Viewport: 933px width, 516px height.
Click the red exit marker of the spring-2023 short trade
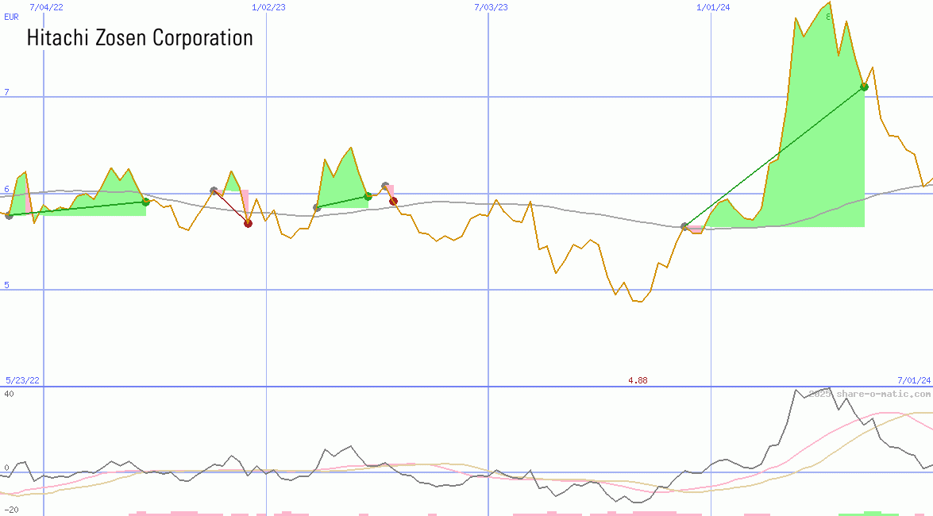tap(393, 201)
